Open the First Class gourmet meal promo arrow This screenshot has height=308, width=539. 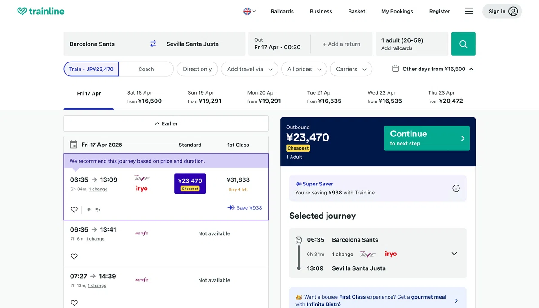(x=456, y=301)
